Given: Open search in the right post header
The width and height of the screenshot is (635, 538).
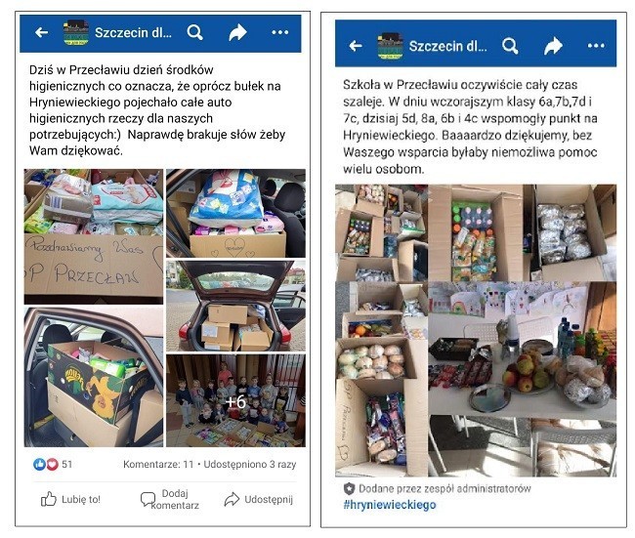Looking at the screenshot, I should pos(510,46).
